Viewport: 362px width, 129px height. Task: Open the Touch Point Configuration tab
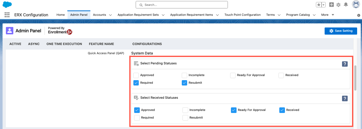[x=242, y=15]
